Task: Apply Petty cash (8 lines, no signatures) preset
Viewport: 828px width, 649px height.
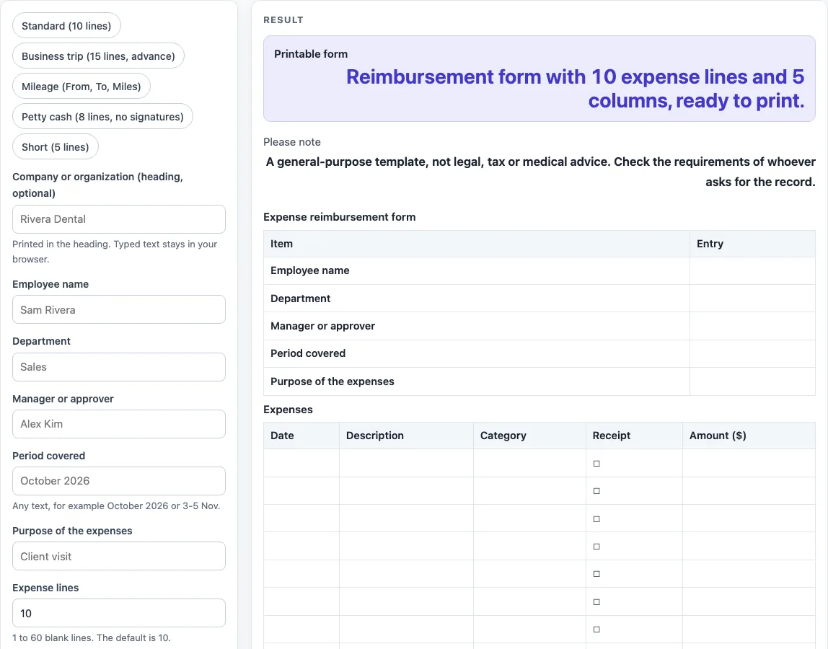Action: pos(102,117)
